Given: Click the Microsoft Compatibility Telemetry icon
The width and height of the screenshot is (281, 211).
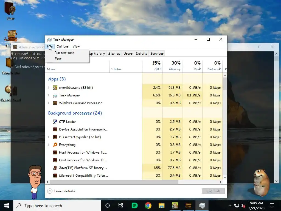Looking at the screenshot, I should point(55,176).
